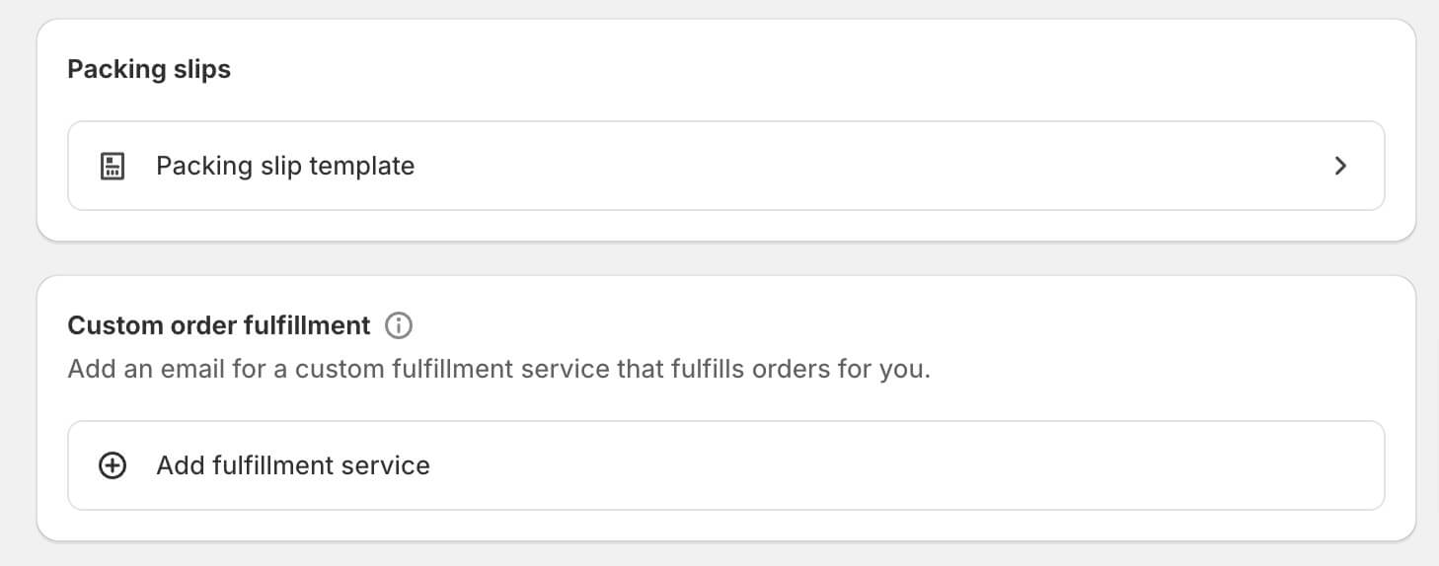This screenshot has width=1439, height=566.
Task: Click the info icon beside Custom order fulfillment
Action: [x=399, y=324]
